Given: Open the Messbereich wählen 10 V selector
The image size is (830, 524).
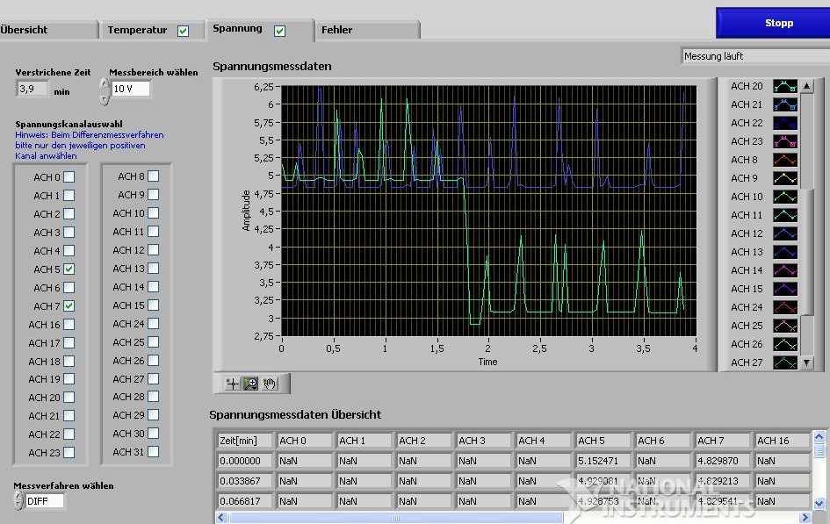Looking at the screenshot, I should tap(130, 89).
